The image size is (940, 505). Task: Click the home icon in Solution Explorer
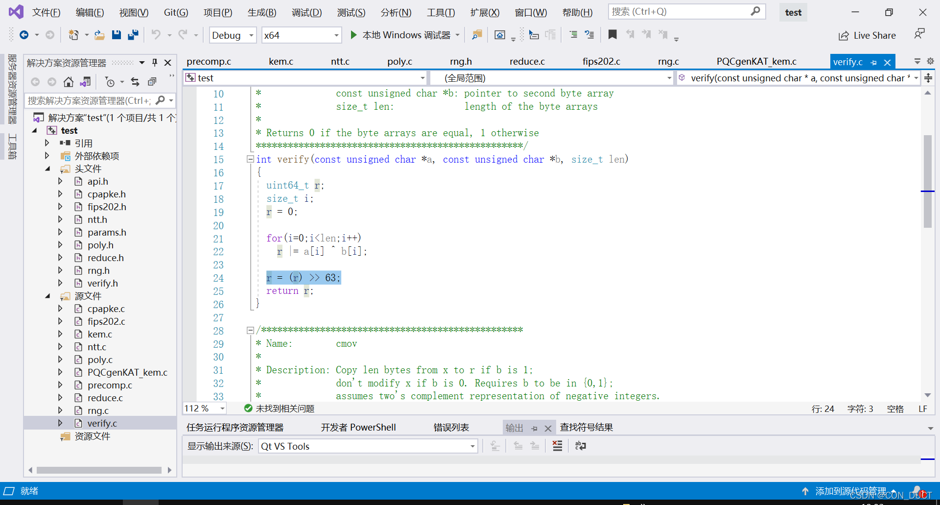click(69, 82)
